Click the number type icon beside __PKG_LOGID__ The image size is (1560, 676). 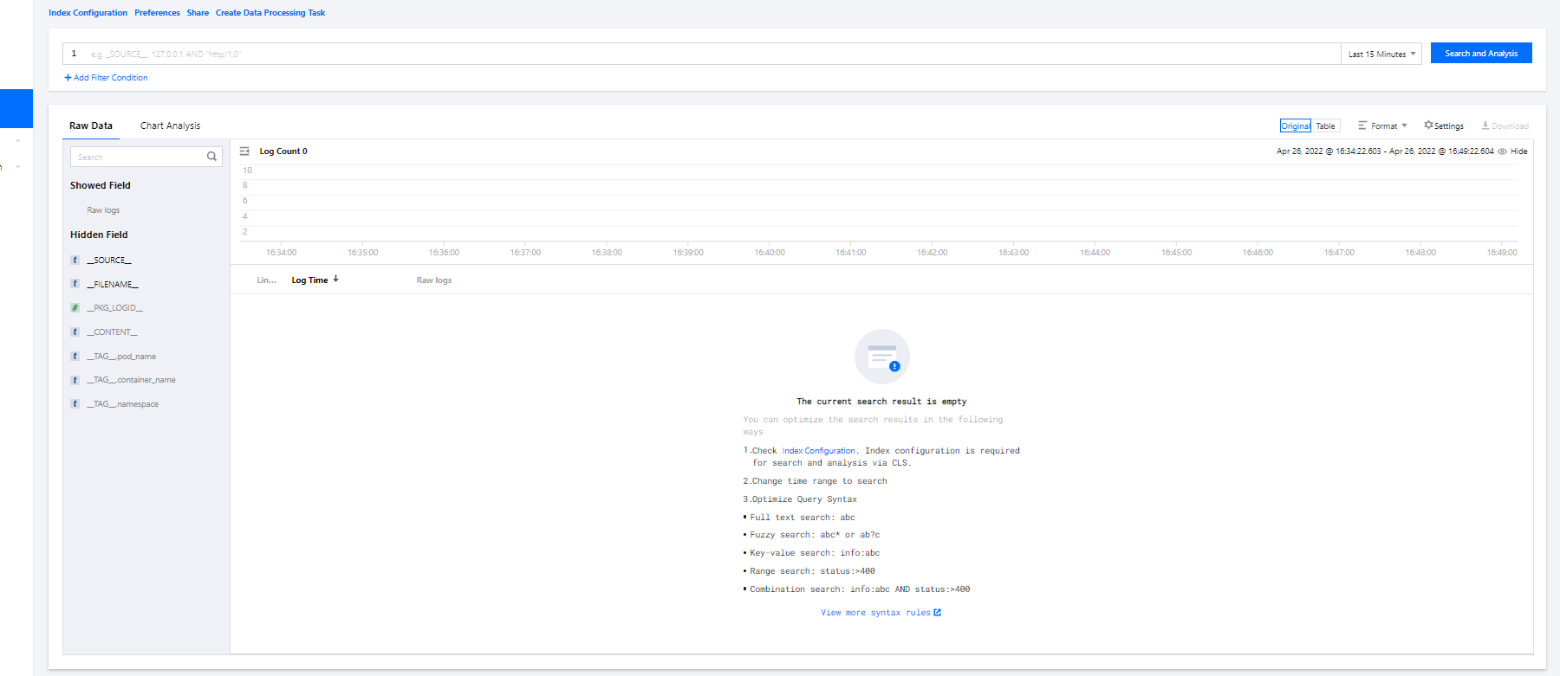[x=75, y=308]
